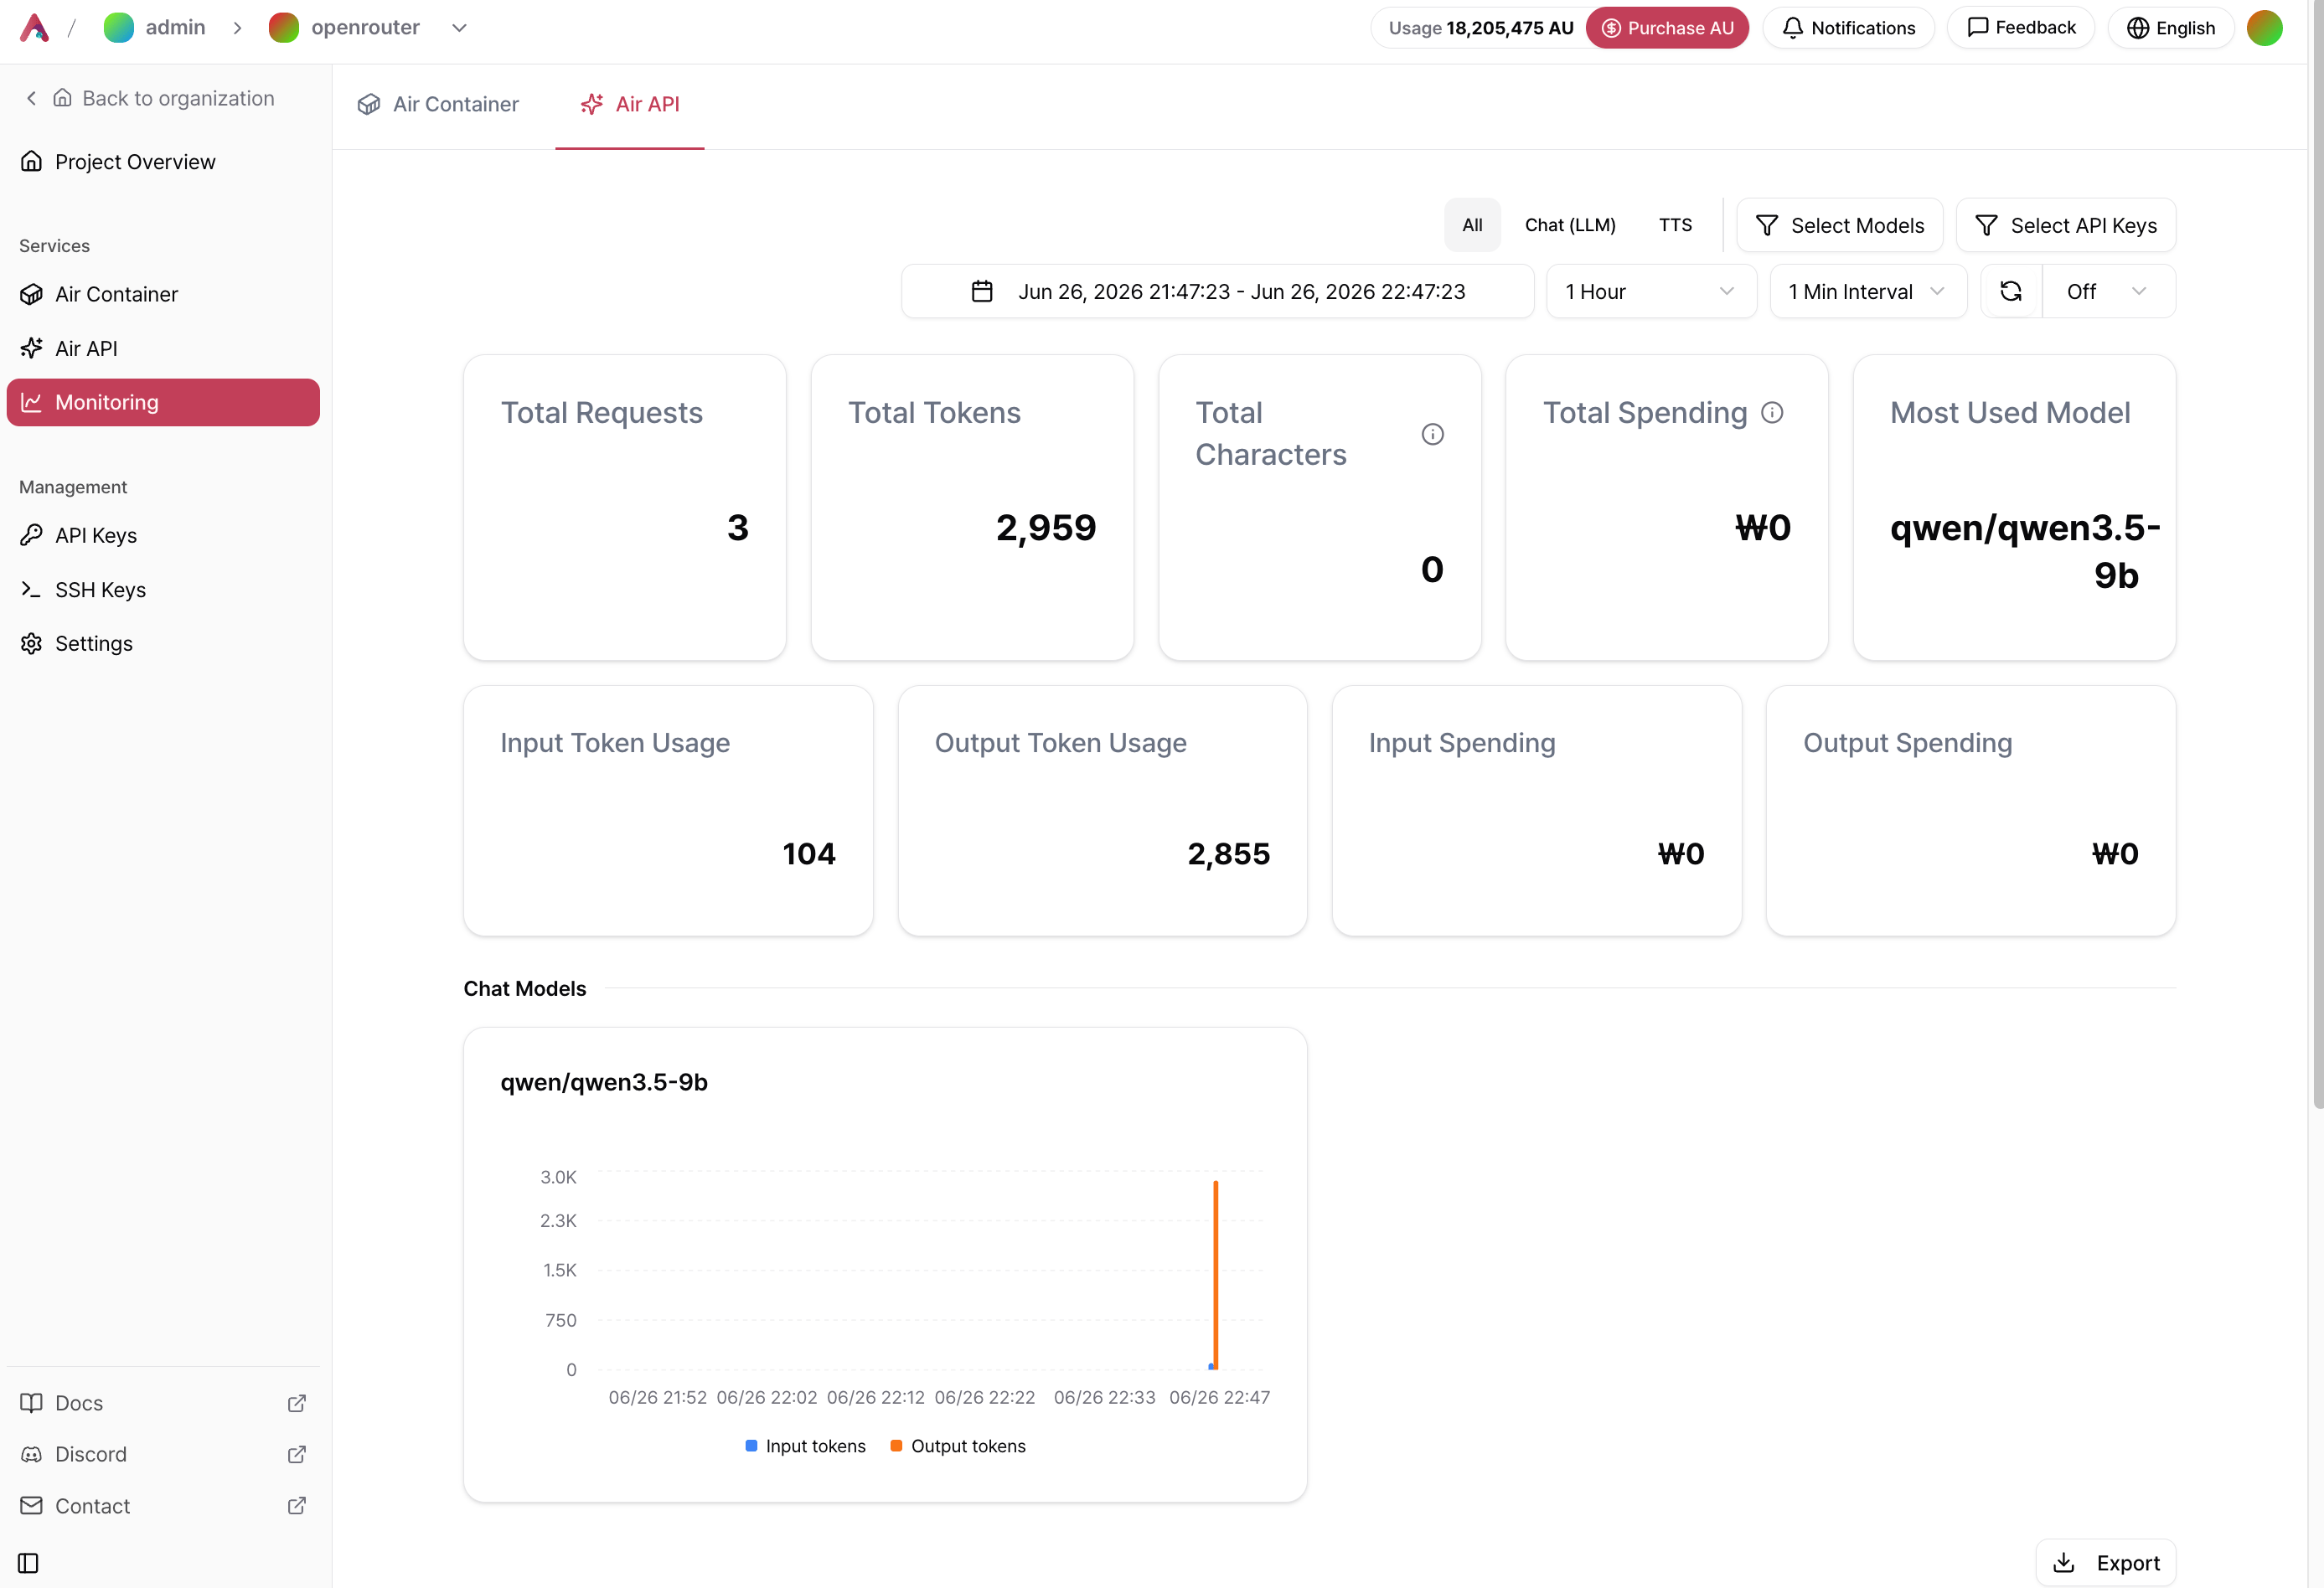This screenshot has width=2324, height=1588.
Task: Open the openrouter project breadcrumb
Action: [345, 28]
